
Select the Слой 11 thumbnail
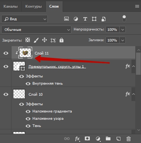(x=25, y=53)
